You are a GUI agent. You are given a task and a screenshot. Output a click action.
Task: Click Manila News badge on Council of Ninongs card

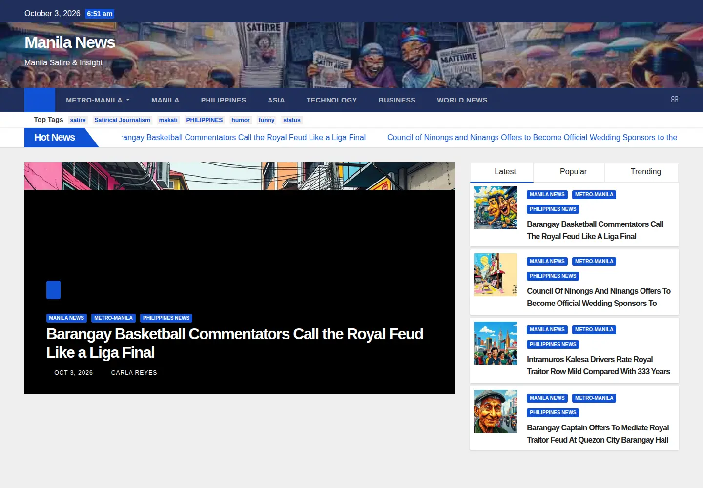[547, 262]
